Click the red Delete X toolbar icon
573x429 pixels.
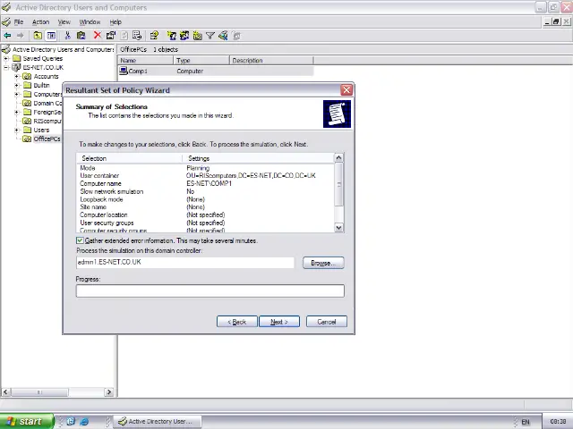pyautogui.click(x=97, y=36)
